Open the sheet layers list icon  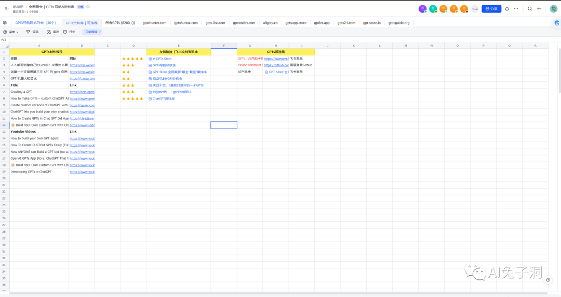[5, 22]
